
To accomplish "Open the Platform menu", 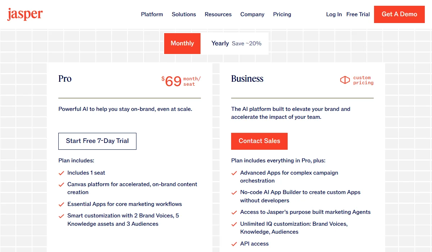I will [x=152, y=14].
